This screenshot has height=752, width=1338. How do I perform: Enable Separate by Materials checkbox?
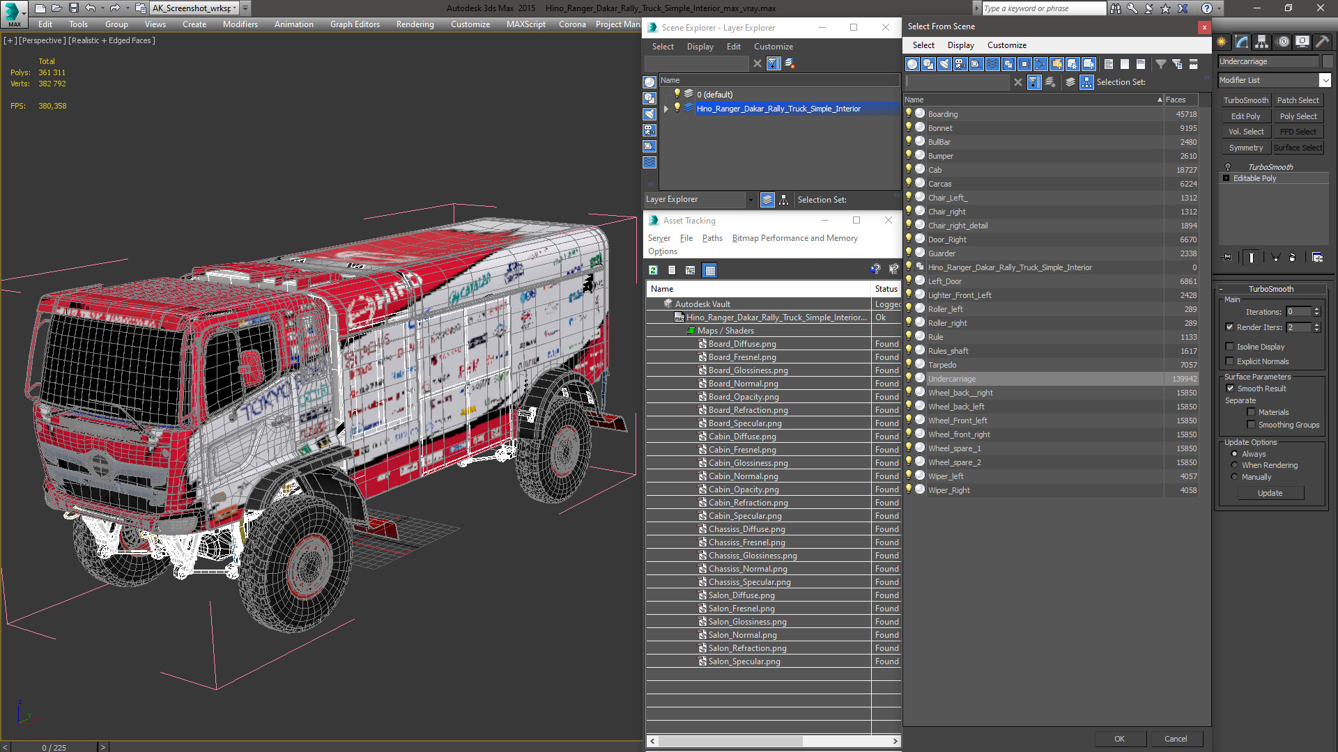point(1251,412)
